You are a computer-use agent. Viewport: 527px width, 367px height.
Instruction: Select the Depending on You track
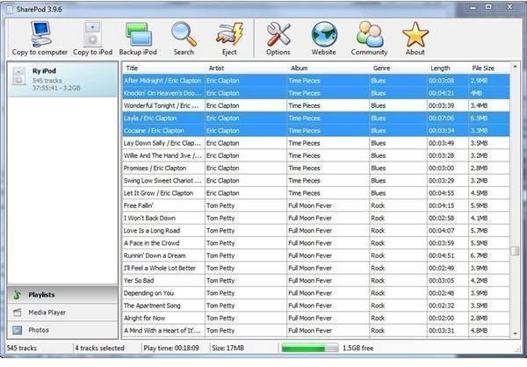pos(316,293)
